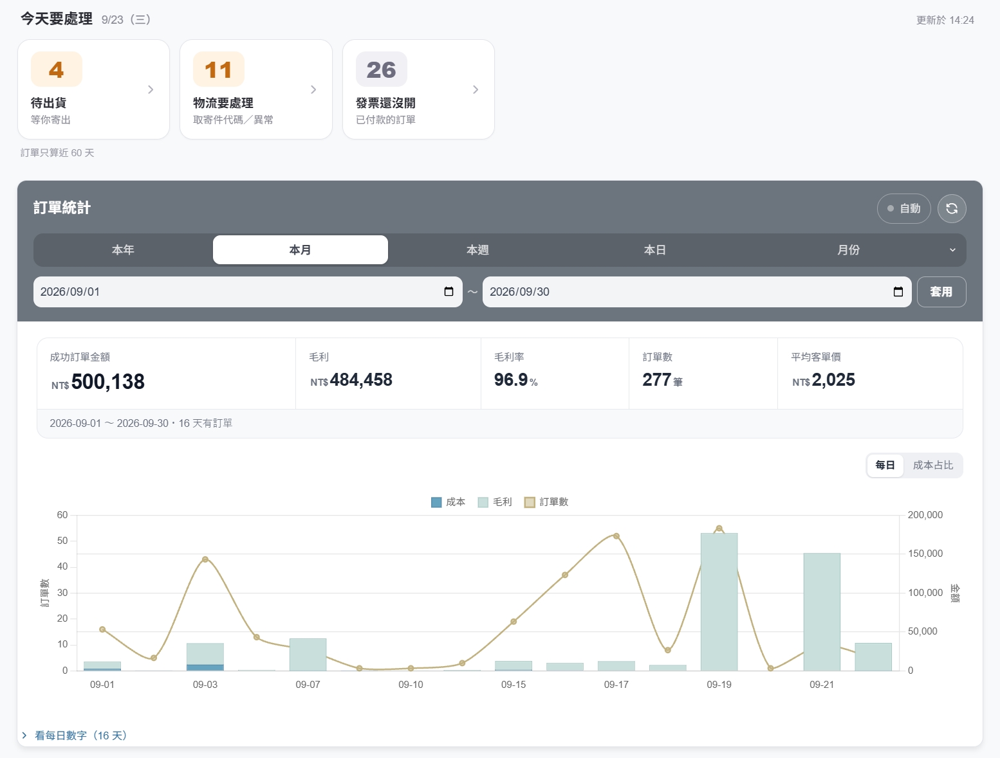
Task: Select the 本月 tab
Action: 301,250
